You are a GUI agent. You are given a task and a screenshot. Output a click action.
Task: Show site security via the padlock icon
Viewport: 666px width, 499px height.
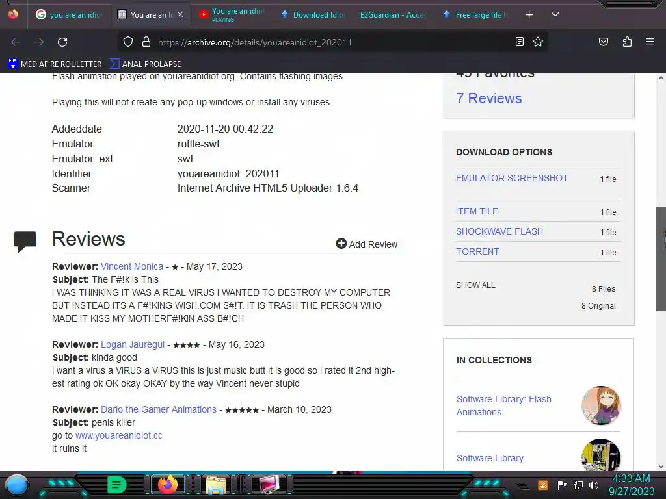[146, 42]
